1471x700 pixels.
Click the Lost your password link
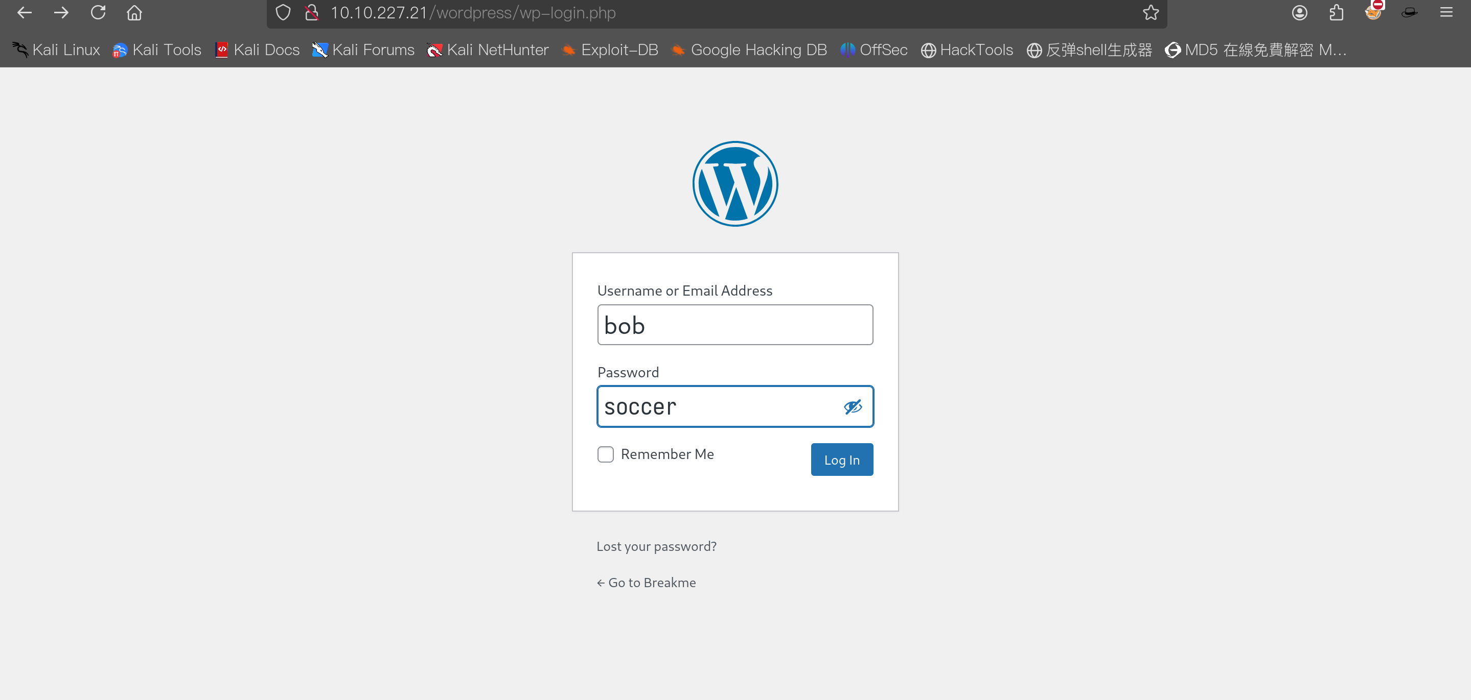[656, 546]
